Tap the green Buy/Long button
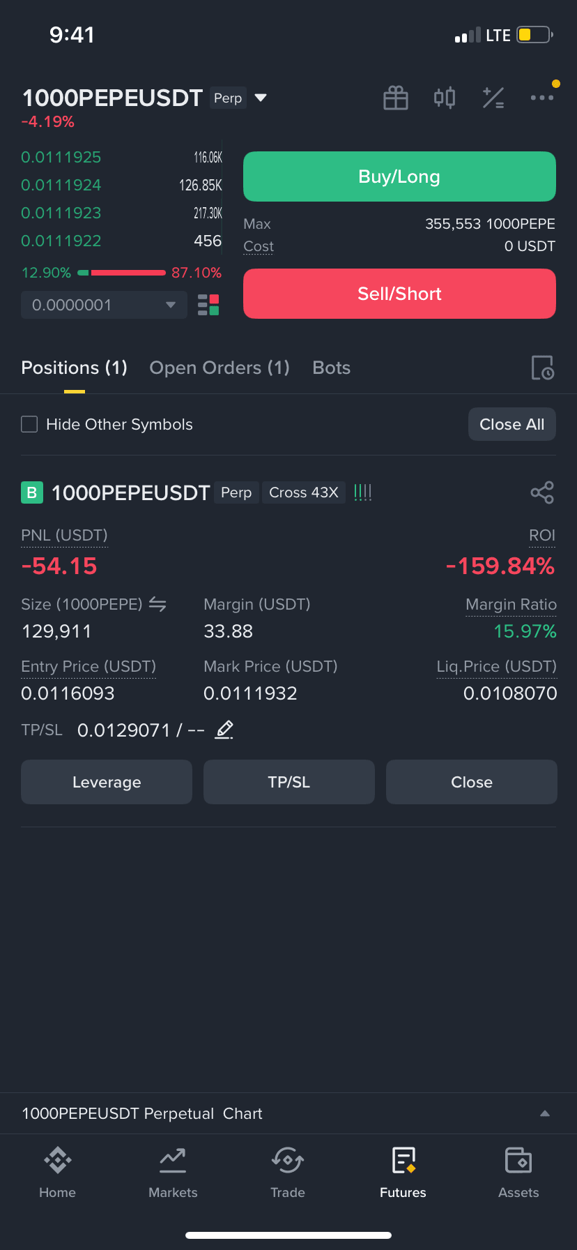 [399, 176]
